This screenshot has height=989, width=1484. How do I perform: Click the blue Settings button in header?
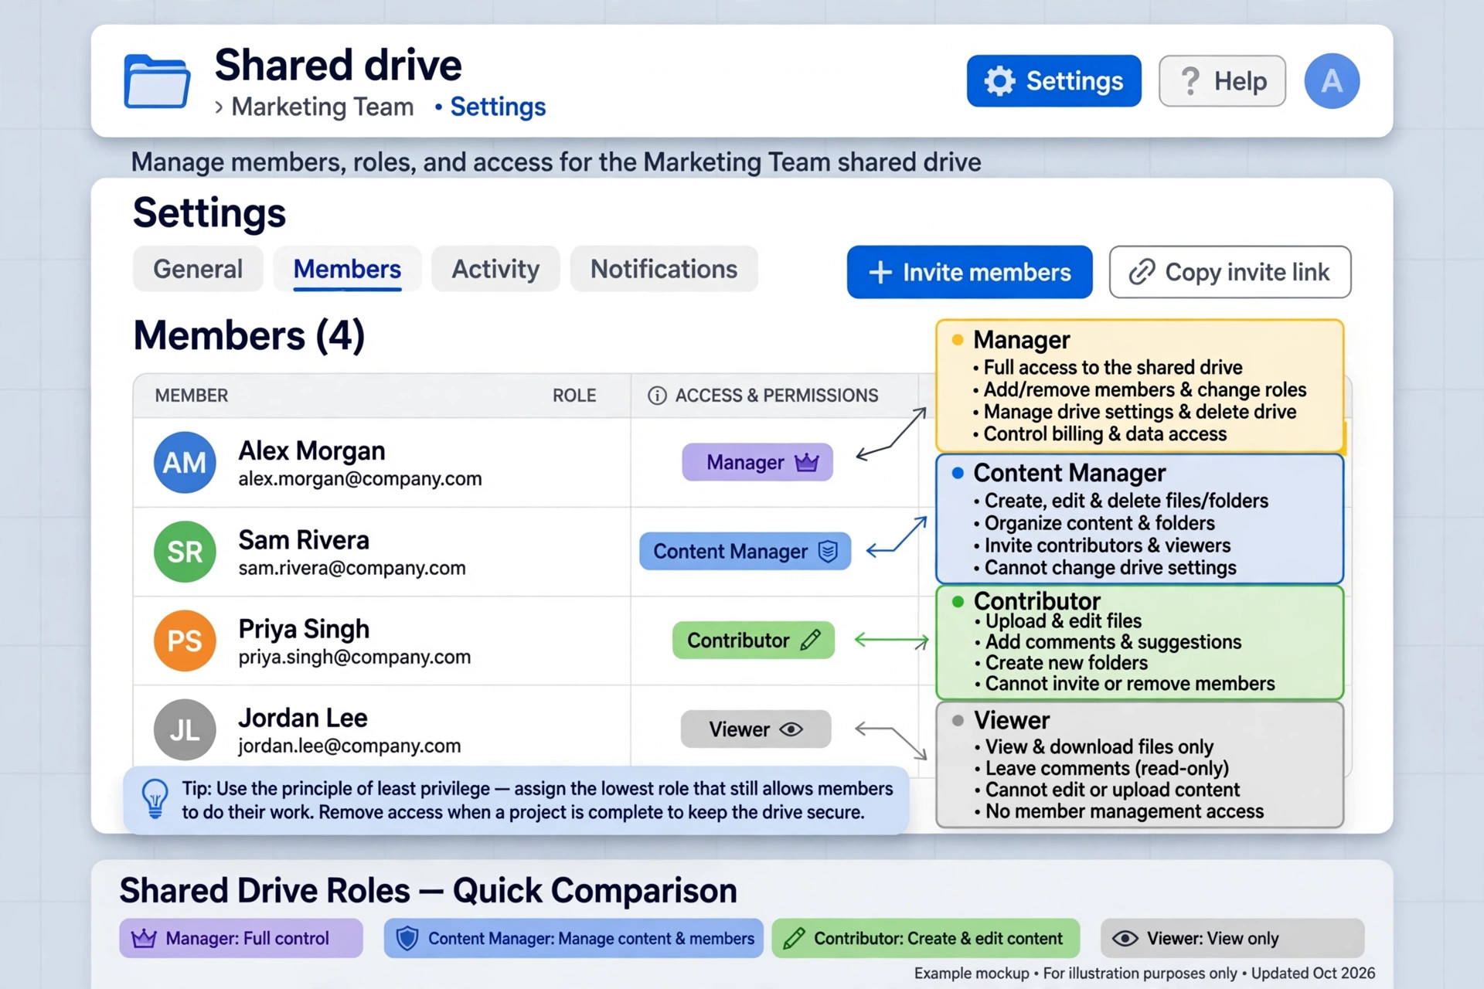pos(1054,81)
